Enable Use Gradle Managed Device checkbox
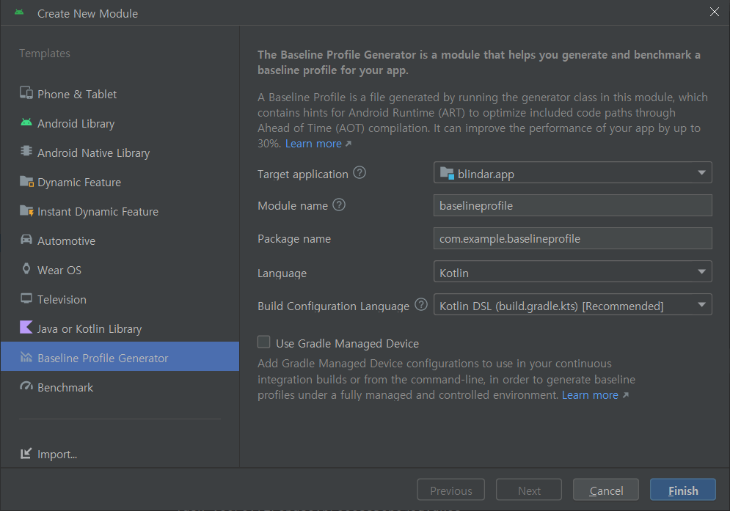Viewport: 730px width, 511px height. point(264,342)
